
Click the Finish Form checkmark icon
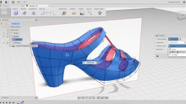100,13
